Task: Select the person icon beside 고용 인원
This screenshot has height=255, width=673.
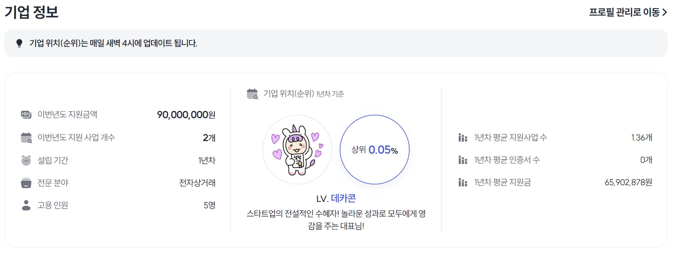Action: (26, 205)
